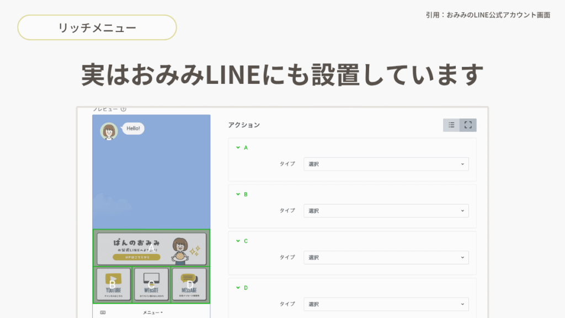Select the Message tile D in rich menu
This screenshot has height=318, width=565.
(189, 285)
